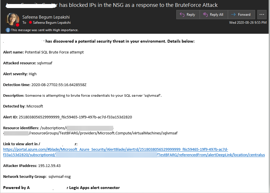Click the high importance message banner
The width and height of the screenshot is (270, 193).
point(45,30)
